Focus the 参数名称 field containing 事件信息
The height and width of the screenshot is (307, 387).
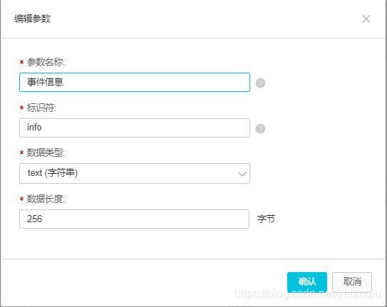(135, 83)
